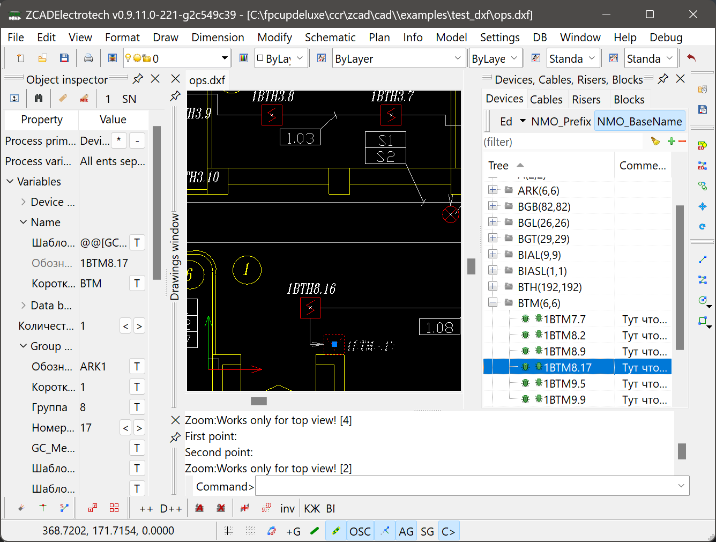Image resolution: width=716 pixels, height=542 pixels.
Task: Open the ByLayer color picker
Action: 281,58
